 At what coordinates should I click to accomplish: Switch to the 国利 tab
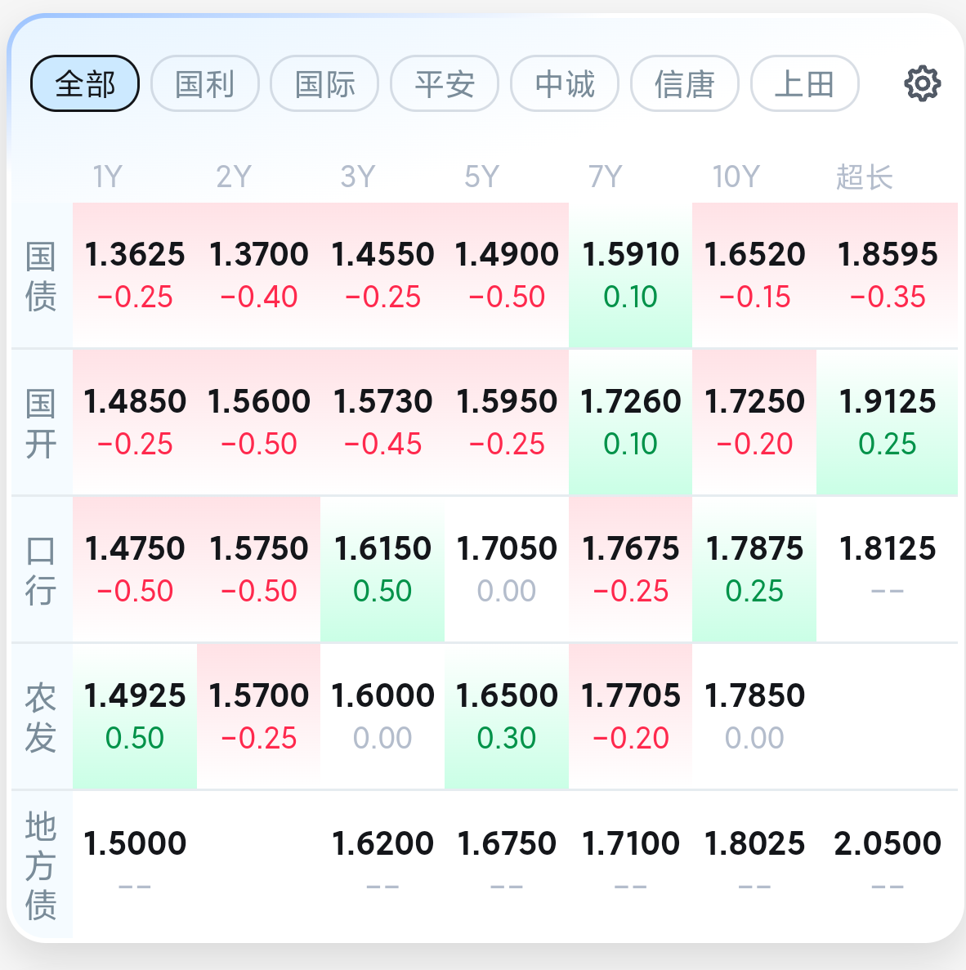tap(205, 83)
